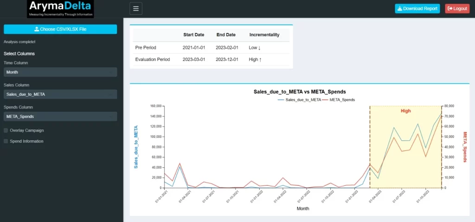Click the High label in shaded region
Viewport: 475px width, 222px height.
point(405,111)
